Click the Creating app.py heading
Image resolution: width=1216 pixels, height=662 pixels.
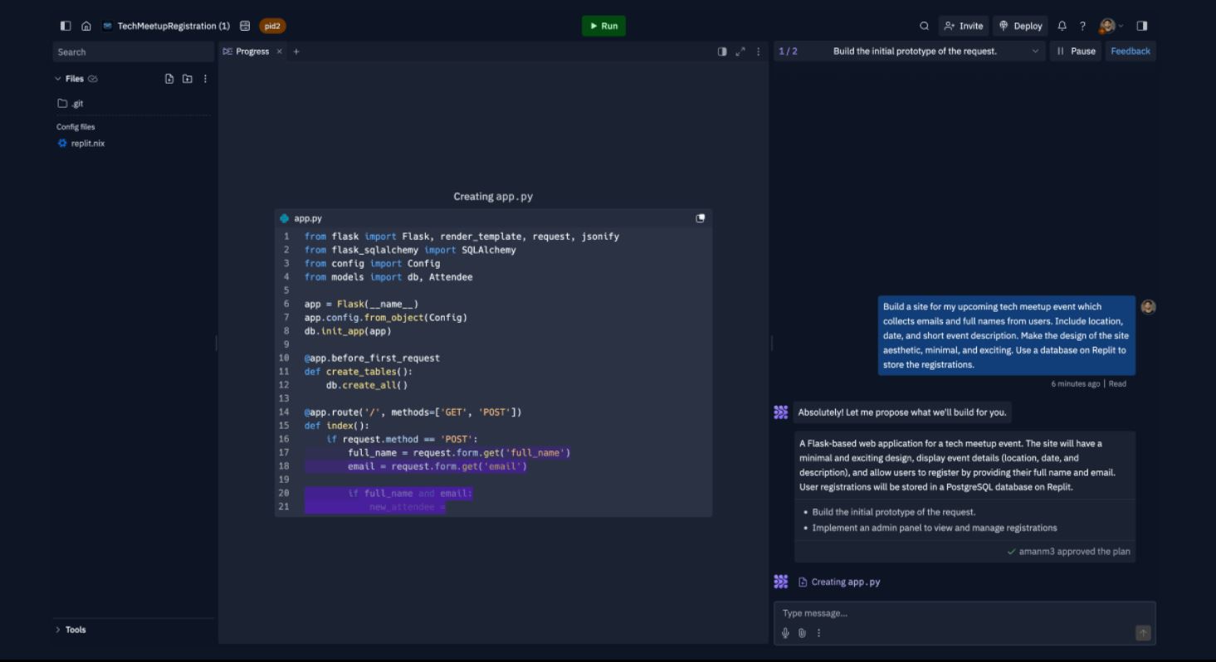click(x=493, y=197)
